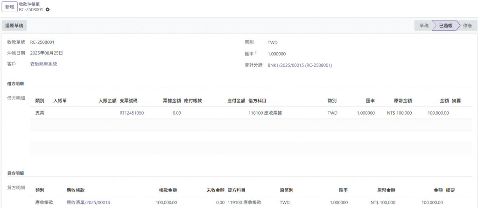Screen dimensions: 478x208
Task: Open the 收款沖帳單 breadcrumb link
Action: (x=29, y=4)
